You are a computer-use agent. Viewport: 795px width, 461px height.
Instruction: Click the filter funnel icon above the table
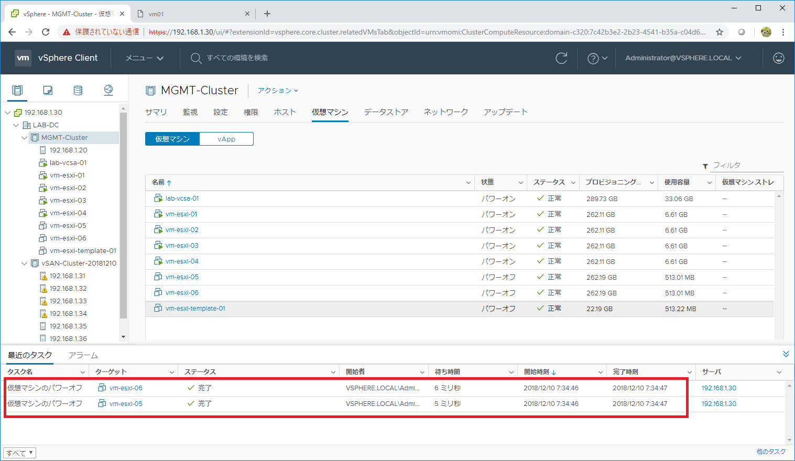pos(705,166)
